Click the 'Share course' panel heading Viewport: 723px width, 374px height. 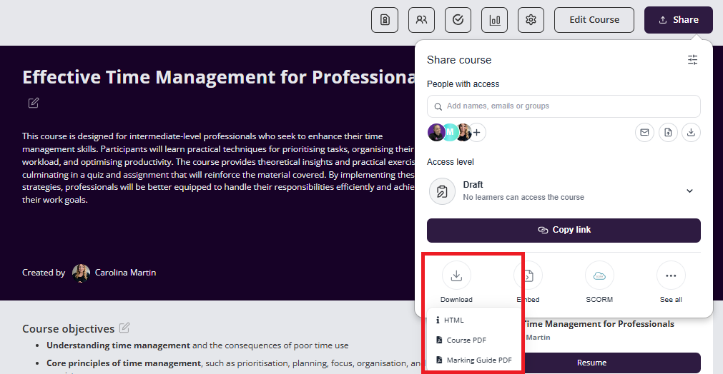pos(459,60)
